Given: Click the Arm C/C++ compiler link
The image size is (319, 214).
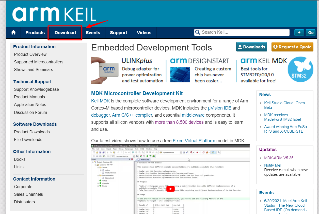Looking at the screenshot, I should (132, 115).
